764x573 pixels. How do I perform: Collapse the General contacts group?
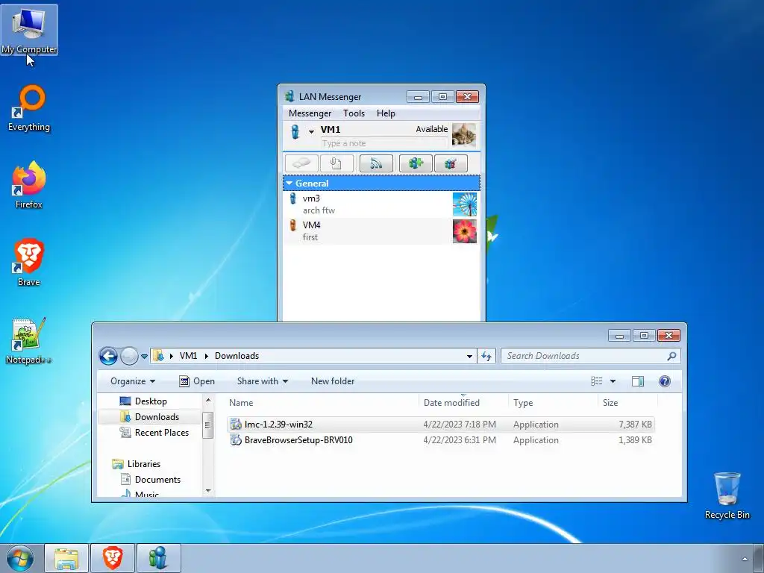(x=289, y=184)
